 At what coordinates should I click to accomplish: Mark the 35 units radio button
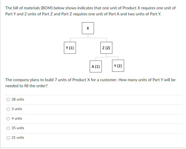point(8,128)
